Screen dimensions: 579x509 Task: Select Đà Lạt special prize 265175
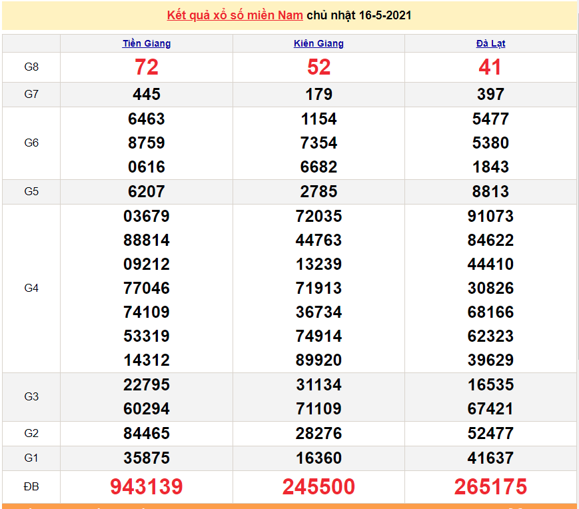[x=490, y=487]
